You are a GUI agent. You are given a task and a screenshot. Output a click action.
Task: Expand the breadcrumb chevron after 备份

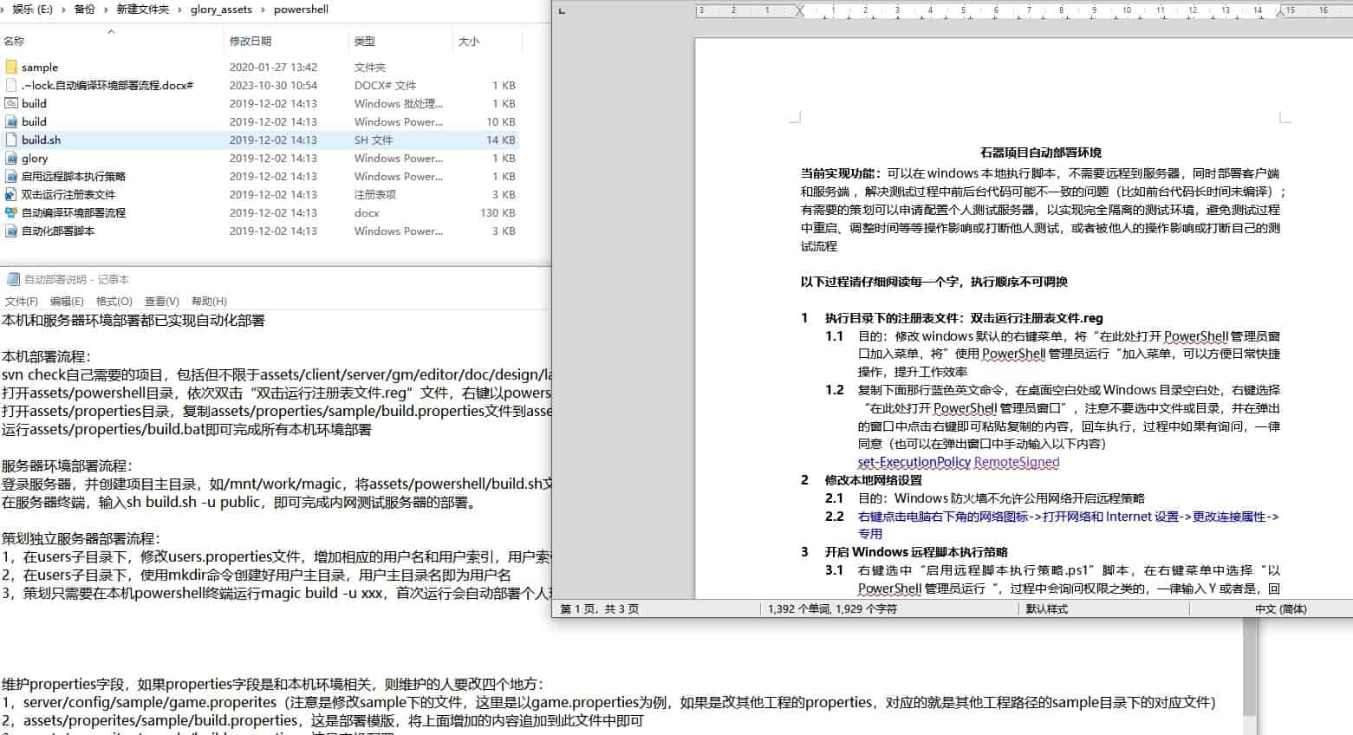[x=106, y=10]
